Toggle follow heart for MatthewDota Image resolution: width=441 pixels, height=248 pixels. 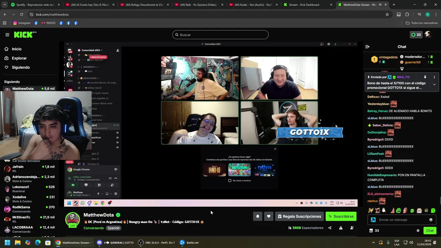(269, 216)
